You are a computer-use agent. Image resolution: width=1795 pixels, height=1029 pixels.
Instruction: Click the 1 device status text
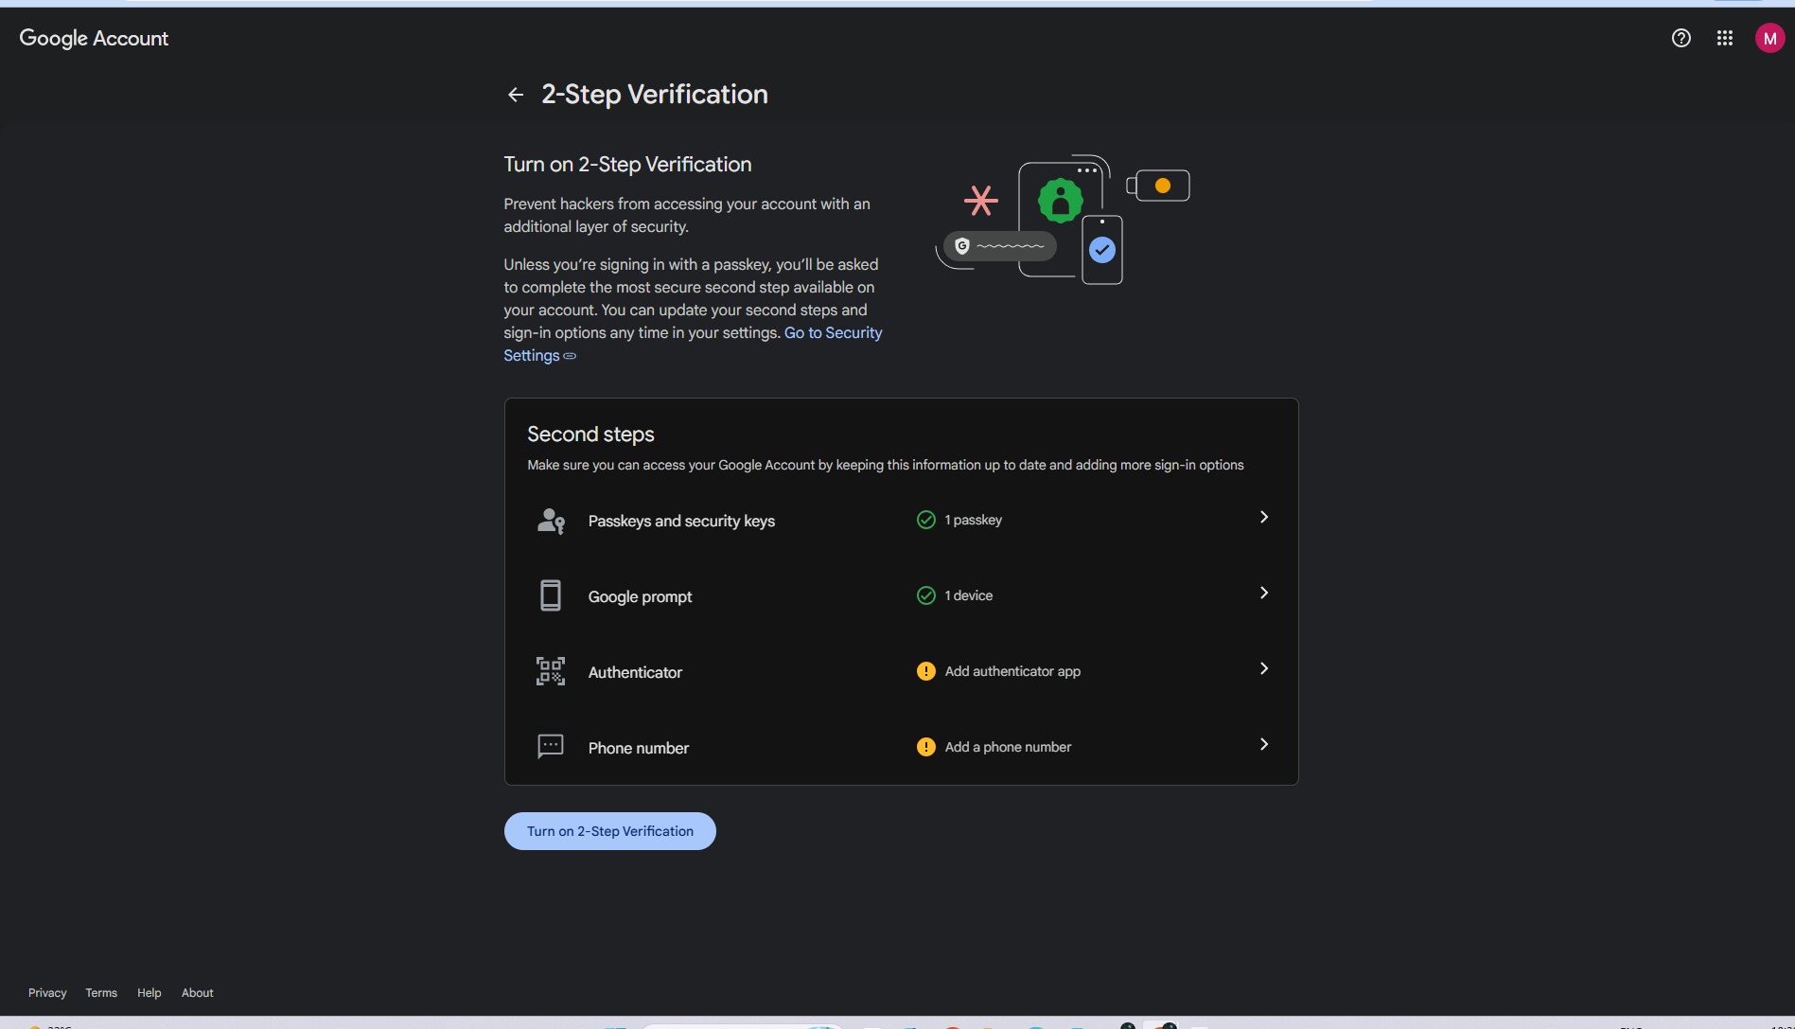[x=969, y=595]
